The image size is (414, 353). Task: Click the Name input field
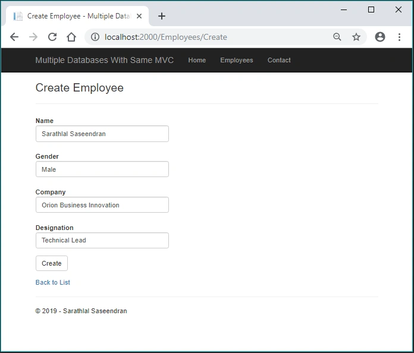coord(102,134)
